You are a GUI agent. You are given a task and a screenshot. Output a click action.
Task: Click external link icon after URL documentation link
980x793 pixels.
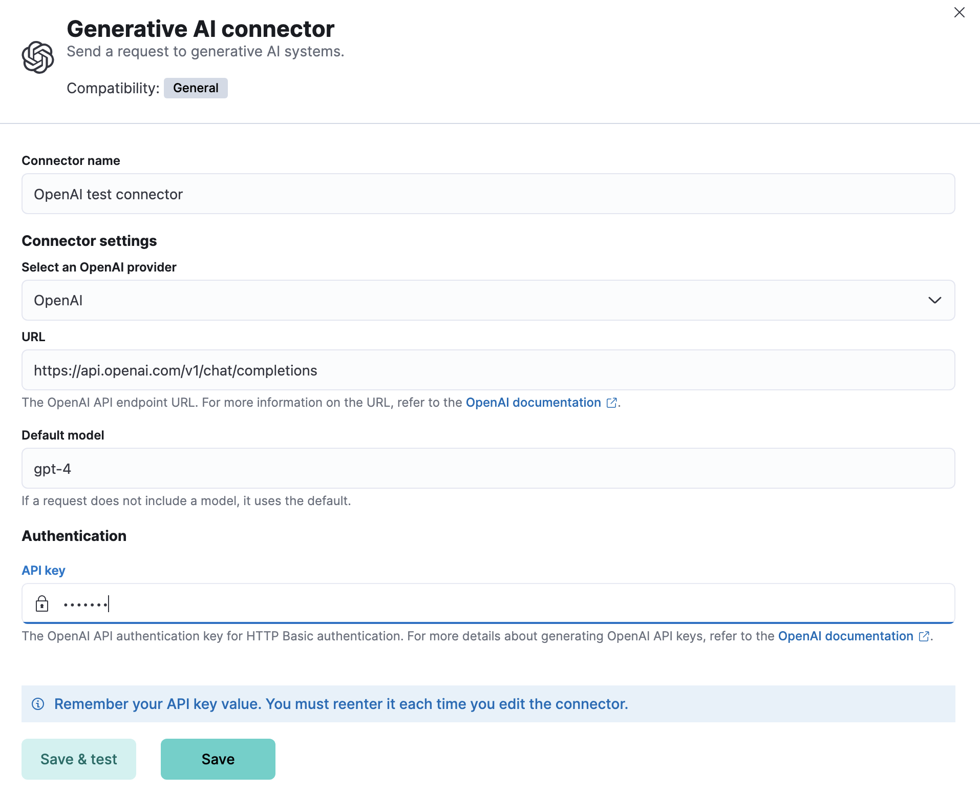tap(611, 403)
